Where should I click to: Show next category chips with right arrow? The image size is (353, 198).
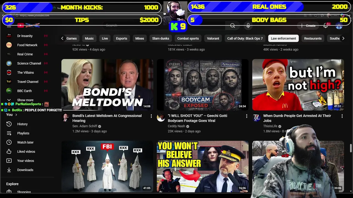tap(343, 38)
